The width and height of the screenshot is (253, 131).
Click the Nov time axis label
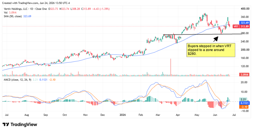[x=85, y=115]
